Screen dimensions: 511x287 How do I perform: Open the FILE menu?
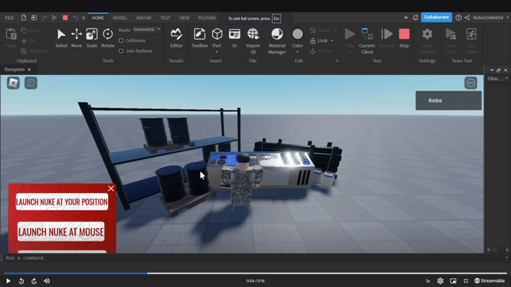[10, 18]
